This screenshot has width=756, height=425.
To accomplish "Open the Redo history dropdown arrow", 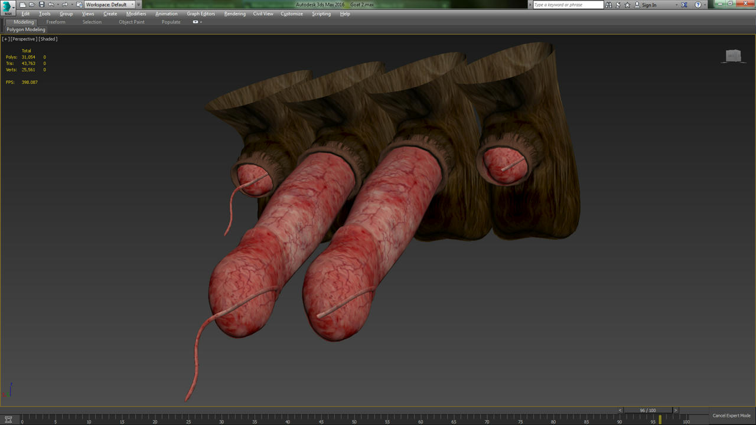I will (71, 5).
